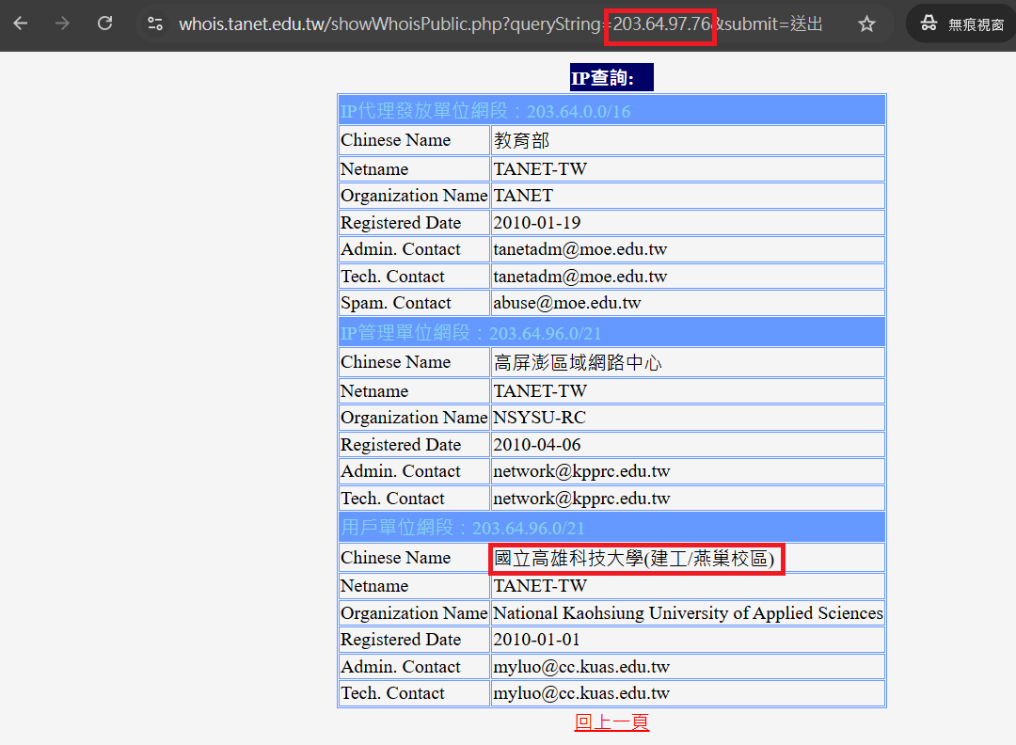Click the browser forward arrow
The width and height of the screenshot is (1016, 745).
[62, 24]
